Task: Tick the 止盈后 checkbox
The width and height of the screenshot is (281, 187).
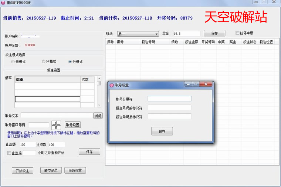Action: tap(9, 153)
